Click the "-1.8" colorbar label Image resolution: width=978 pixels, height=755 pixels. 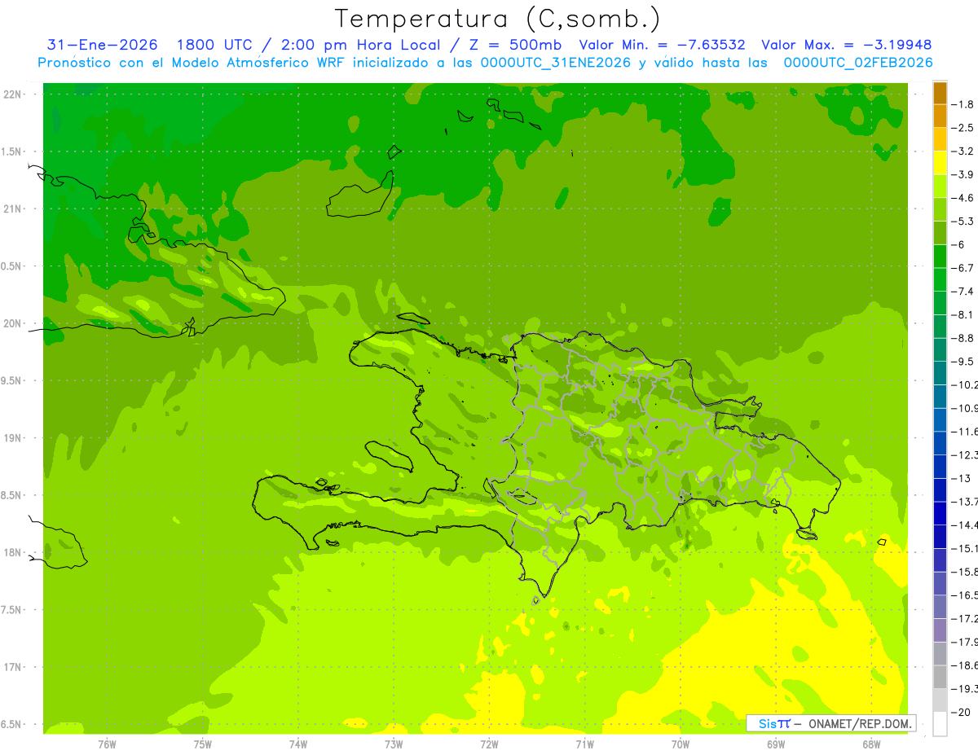pos(964,104)
